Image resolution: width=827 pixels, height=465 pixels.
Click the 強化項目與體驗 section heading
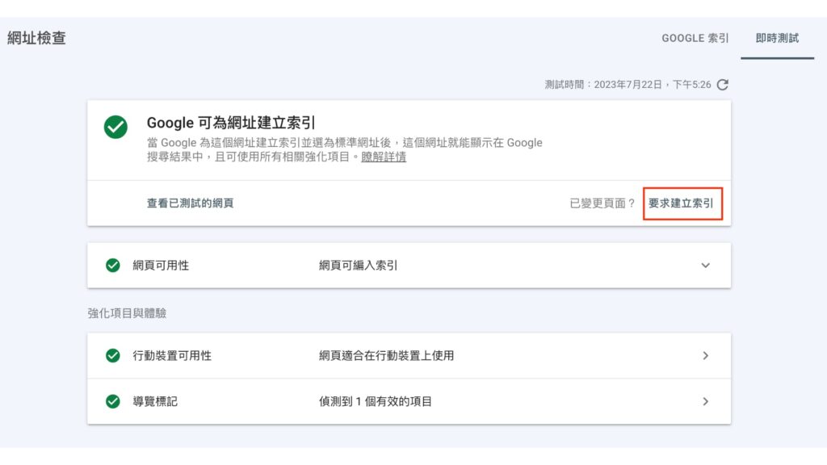coord(127,313)
